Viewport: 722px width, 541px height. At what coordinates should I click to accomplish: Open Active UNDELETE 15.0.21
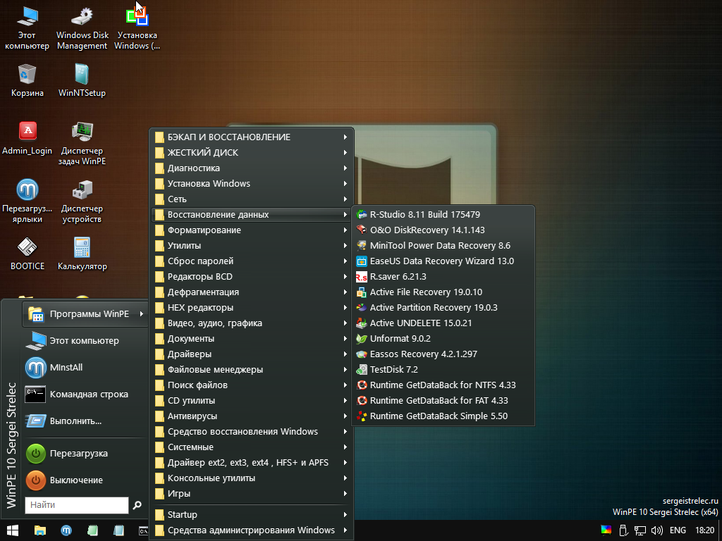[x=443, y=323]
